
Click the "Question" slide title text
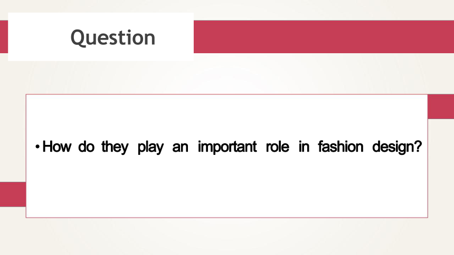[113, 38]
